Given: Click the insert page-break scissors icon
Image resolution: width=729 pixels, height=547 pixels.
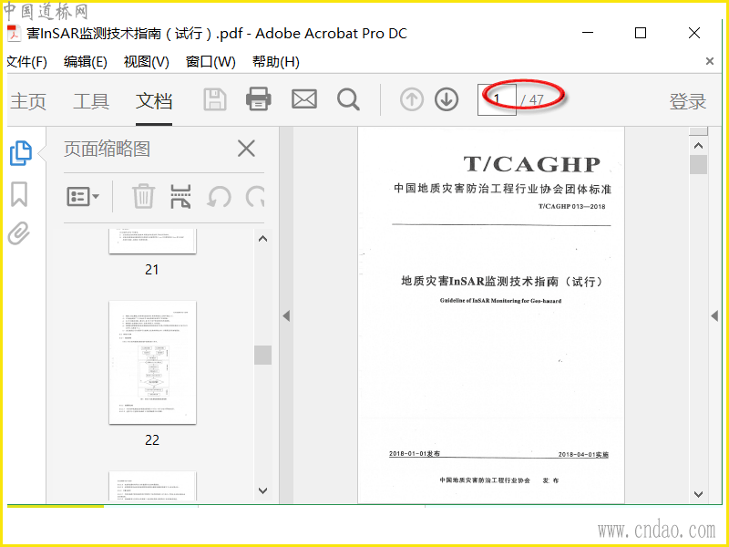Looking at the screenshot, I should pos(180,197).
